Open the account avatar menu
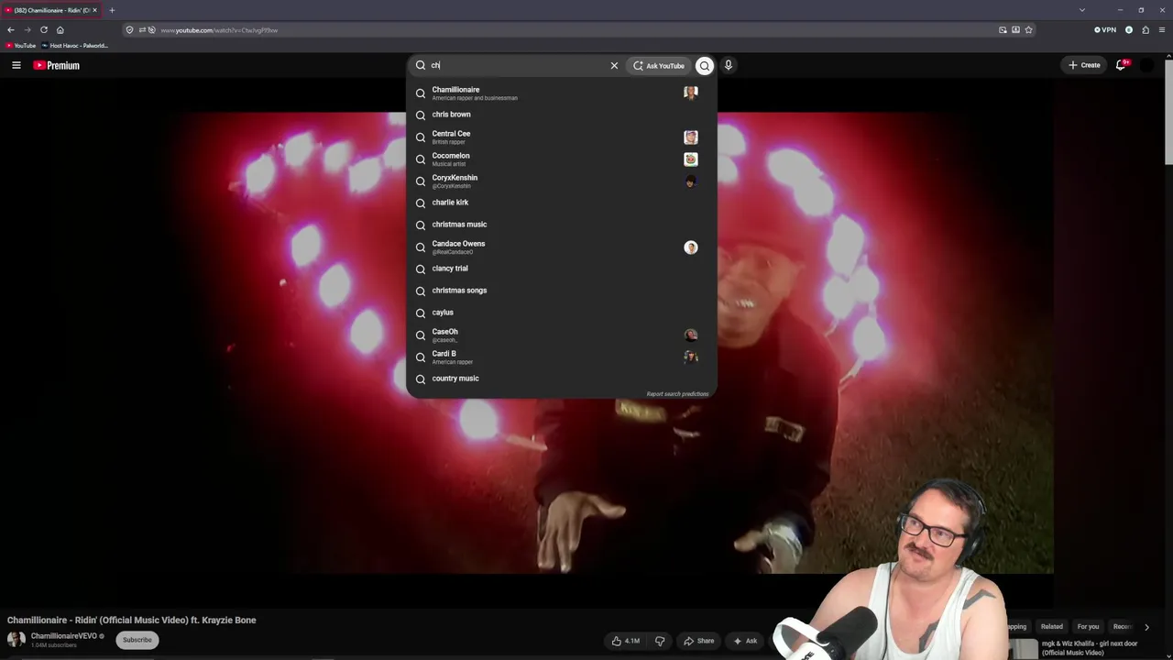 click(1146, 65)
